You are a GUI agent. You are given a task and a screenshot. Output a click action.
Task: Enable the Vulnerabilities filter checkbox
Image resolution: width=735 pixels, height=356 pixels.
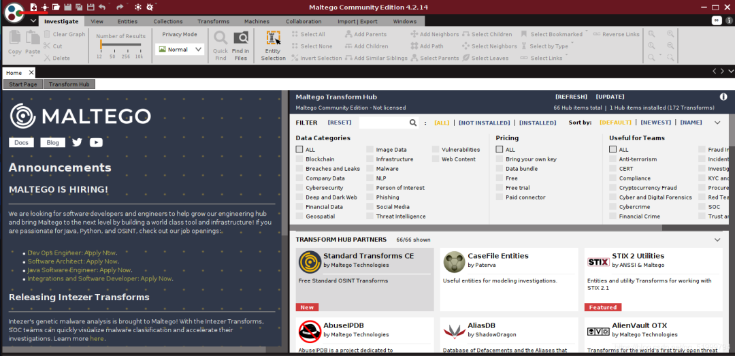tap(436, 150)
